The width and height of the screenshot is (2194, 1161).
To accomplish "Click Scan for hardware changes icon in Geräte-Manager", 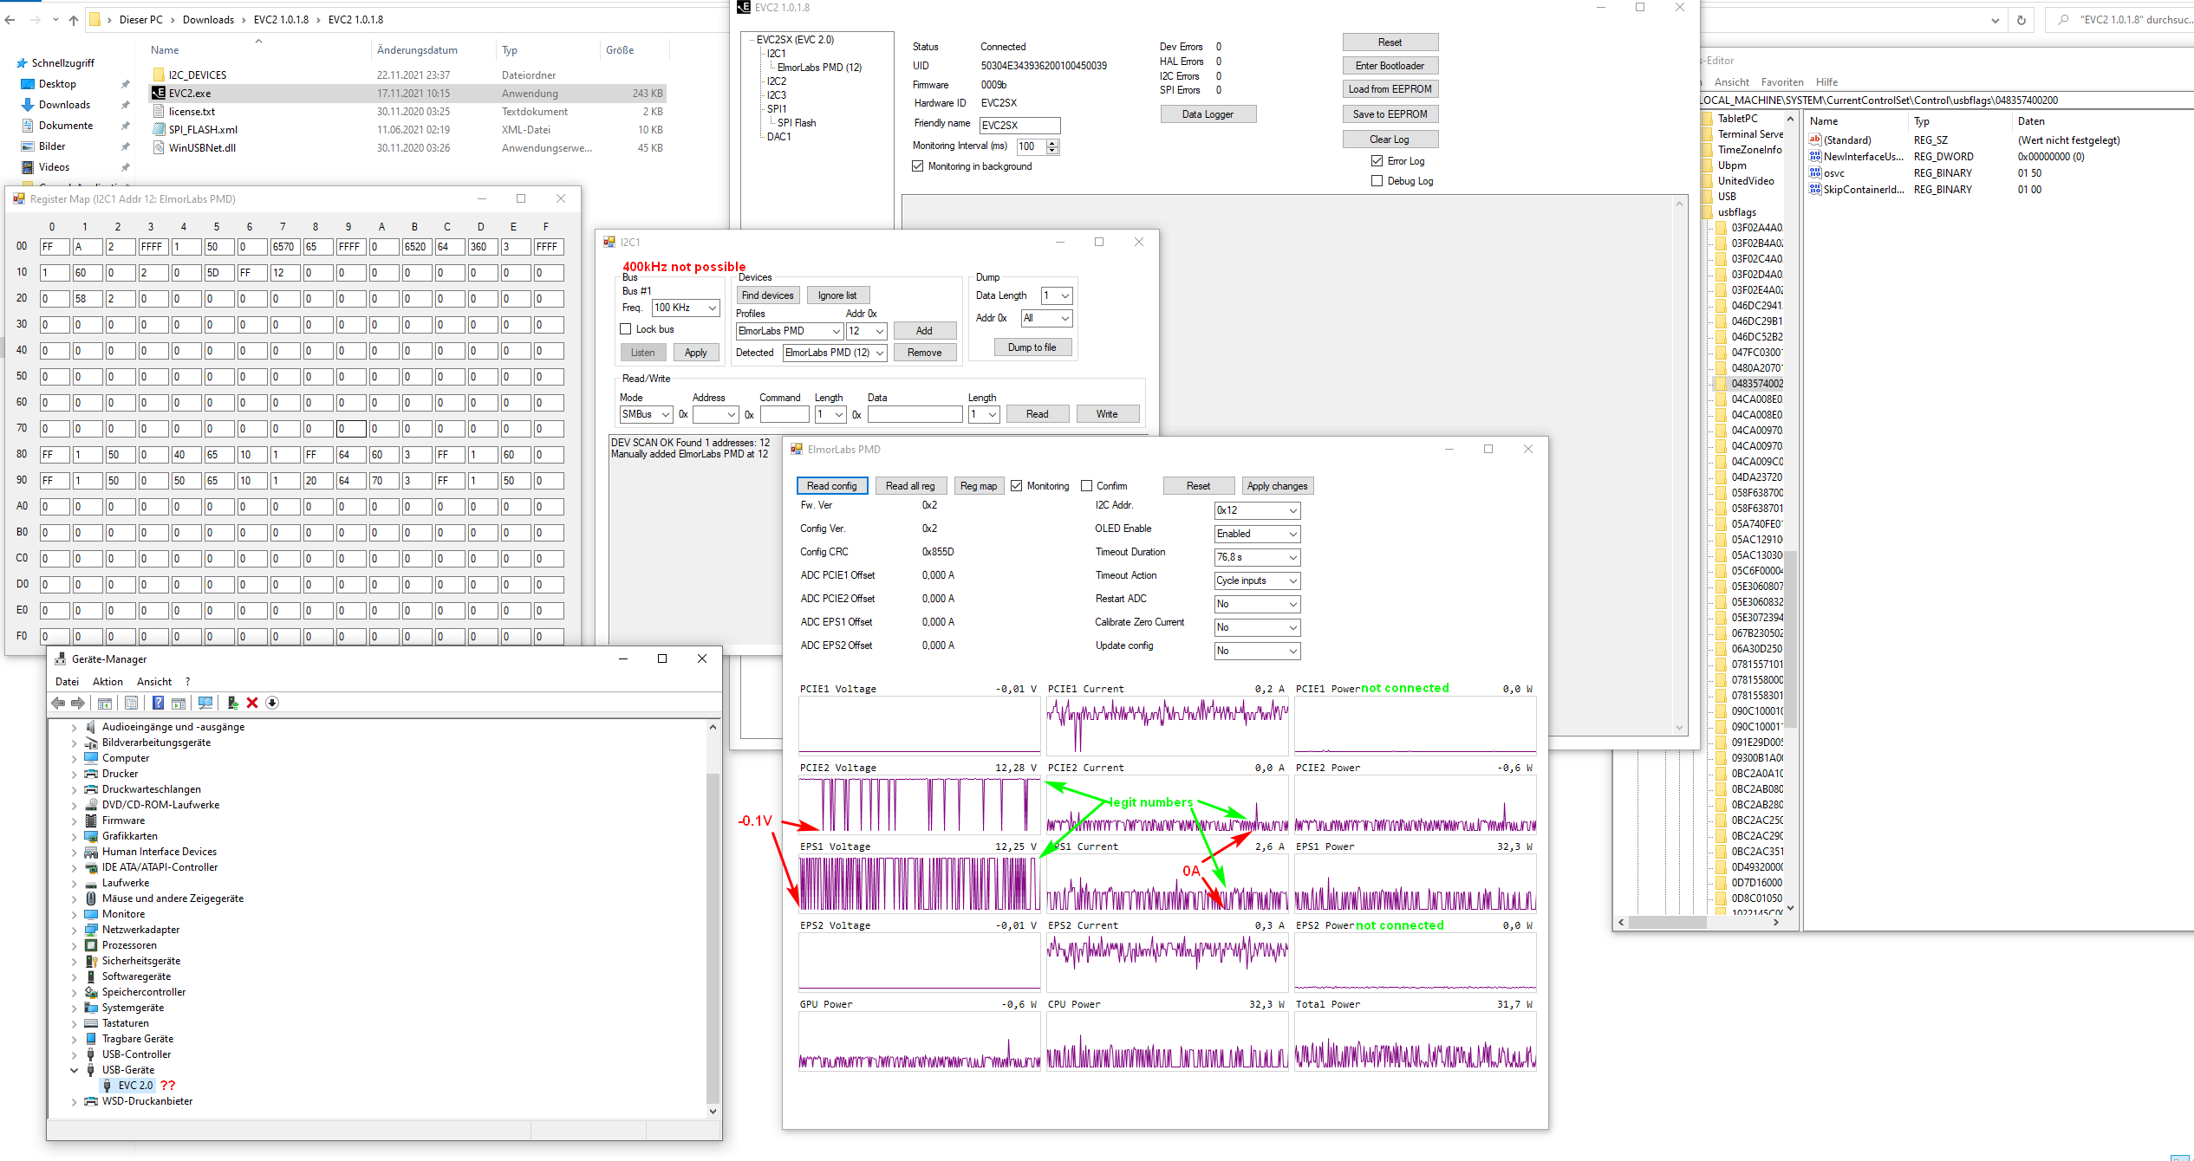I will pos(205,703).
